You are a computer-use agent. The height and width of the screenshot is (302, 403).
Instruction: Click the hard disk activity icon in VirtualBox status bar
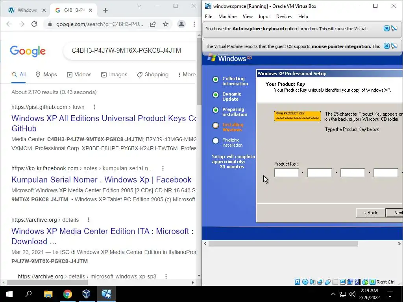[x=298, y=282]
